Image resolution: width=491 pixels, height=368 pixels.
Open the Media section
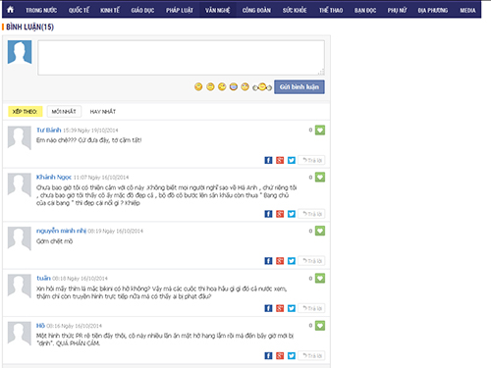coord(467,10)
